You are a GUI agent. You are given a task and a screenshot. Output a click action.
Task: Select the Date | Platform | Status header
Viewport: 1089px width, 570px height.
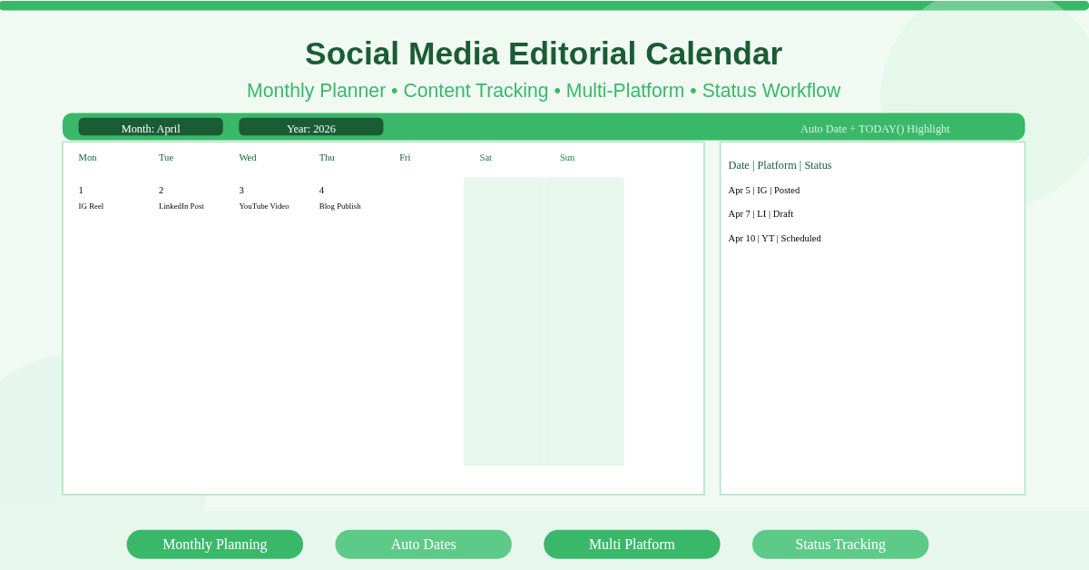tap(780, 165)
